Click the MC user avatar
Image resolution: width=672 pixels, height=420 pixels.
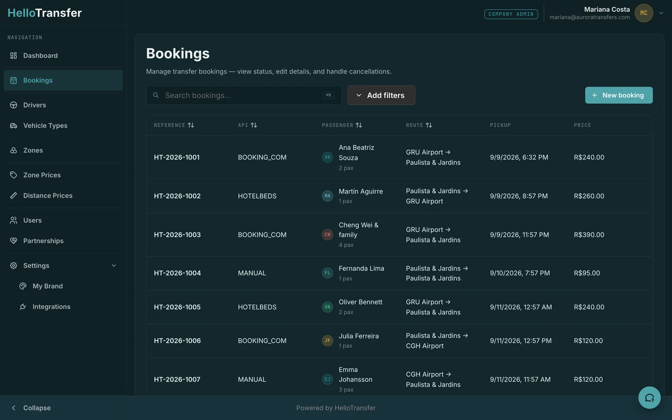pyautogui.click(x=644, y=13)
